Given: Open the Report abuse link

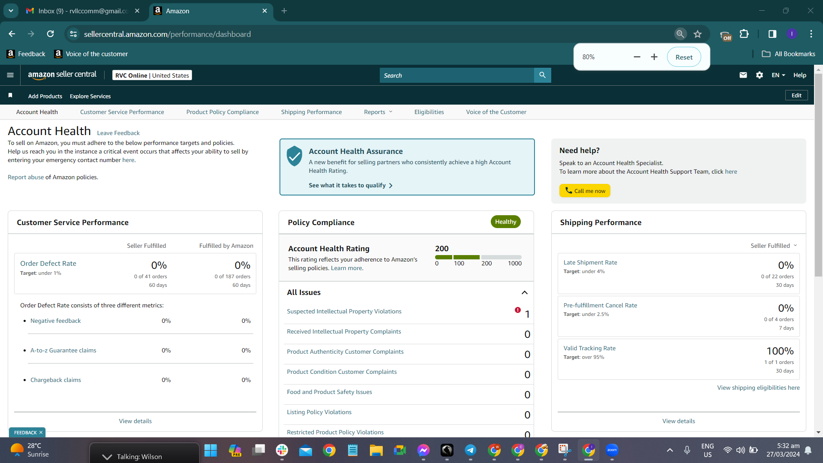Looking at the screenshot, I should tap(26, 177).
